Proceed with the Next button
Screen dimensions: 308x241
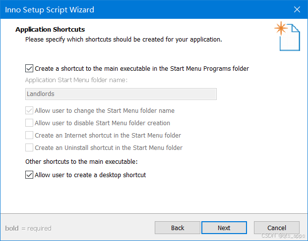224,228
